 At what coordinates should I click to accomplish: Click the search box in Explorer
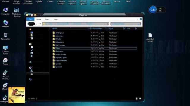tap(126, 24)
